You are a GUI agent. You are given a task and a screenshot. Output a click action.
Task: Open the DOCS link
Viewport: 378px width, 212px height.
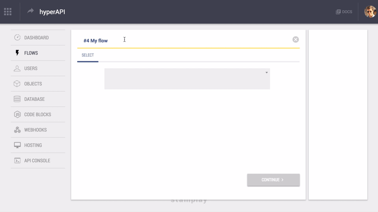344,12
